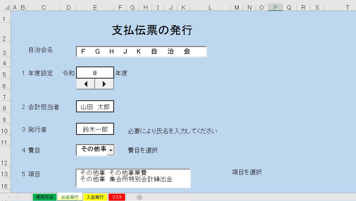Click the ◀ spinner to decrease the 年度 value
Screen dimensions: 356x201
pyautogui.click(x=85, y=84)
